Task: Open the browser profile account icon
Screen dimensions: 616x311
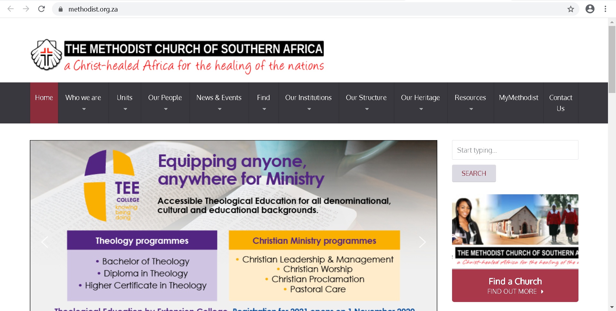Action: [590, 9]
